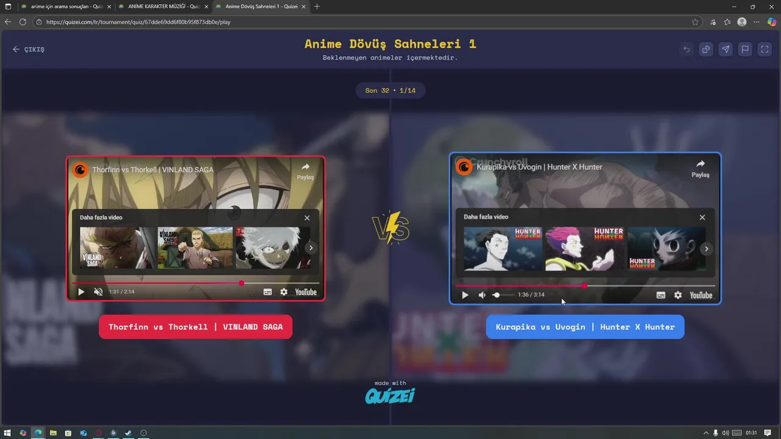Play the Vinland Saga video
The height and width of the screenshot is (439, 781).
[81, 292]
